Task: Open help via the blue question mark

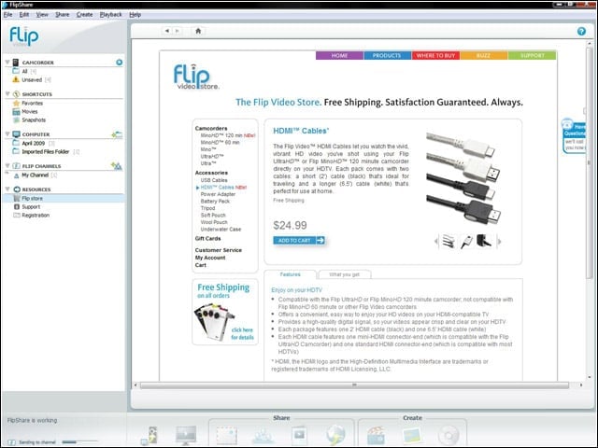Action: tap(581, 31)
